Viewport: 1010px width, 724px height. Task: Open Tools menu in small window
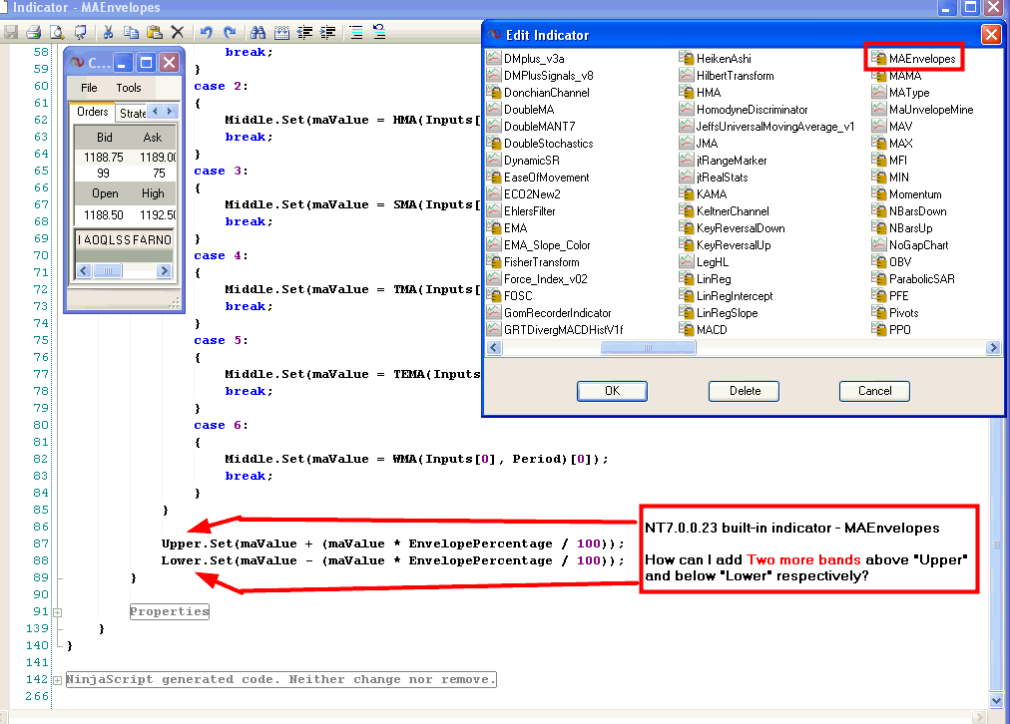click(128, 88)
